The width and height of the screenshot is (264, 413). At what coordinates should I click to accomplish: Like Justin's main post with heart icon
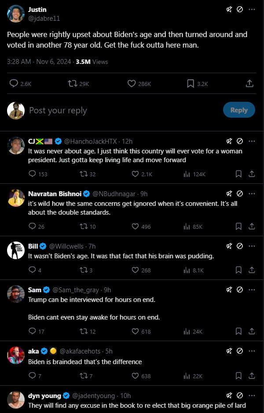[x=132, y=83]
